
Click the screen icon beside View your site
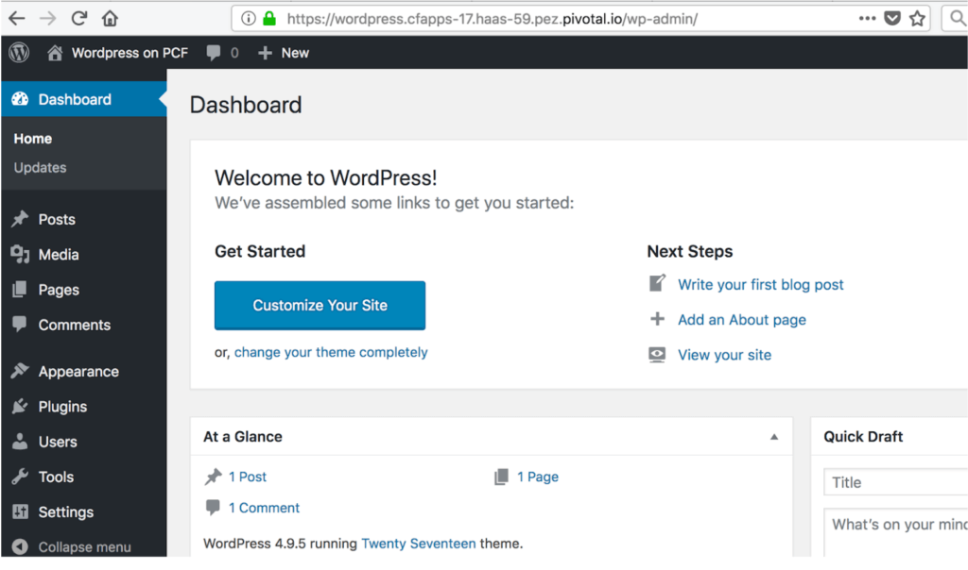[x=658, y=354]
